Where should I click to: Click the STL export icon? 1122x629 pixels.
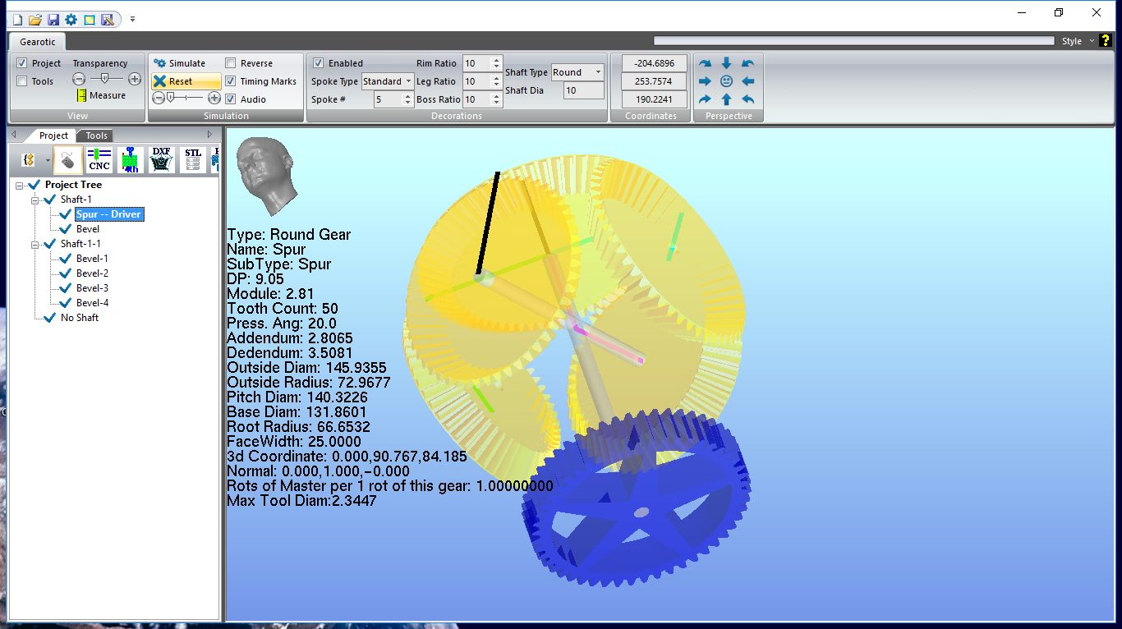pyautogui.click(x=193, y=159)
